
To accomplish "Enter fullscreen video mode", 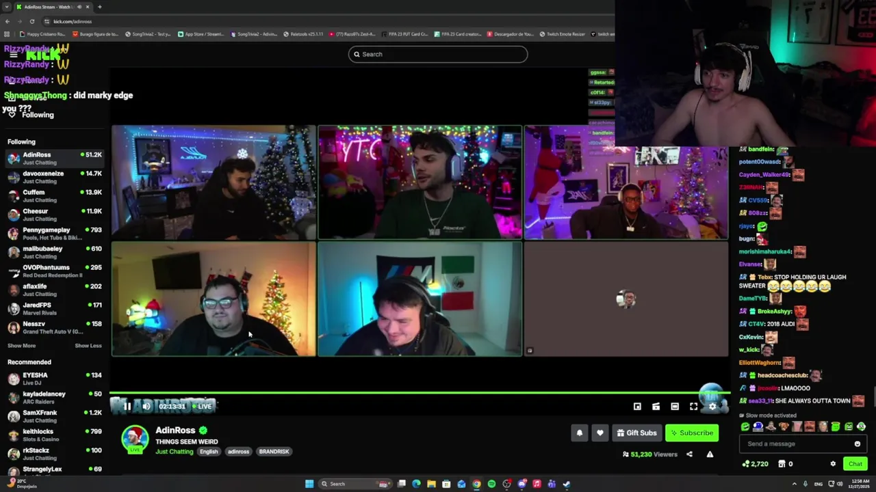I will point(693,407).
